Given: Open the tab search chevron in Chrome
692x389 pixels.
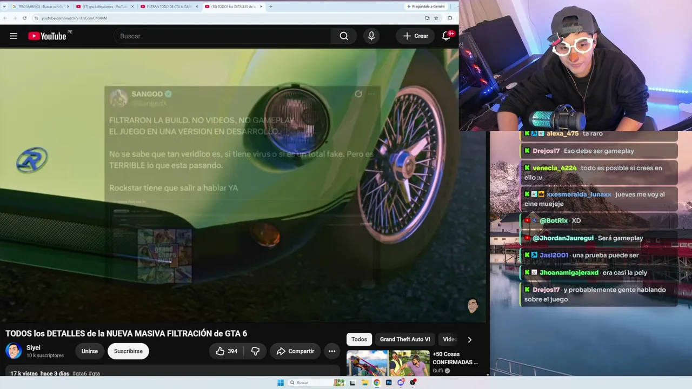Looking at the screenshot, I should pos(5,6).
